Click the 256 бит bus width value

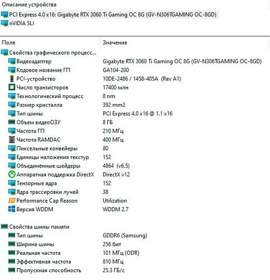(x=112, y=244)
